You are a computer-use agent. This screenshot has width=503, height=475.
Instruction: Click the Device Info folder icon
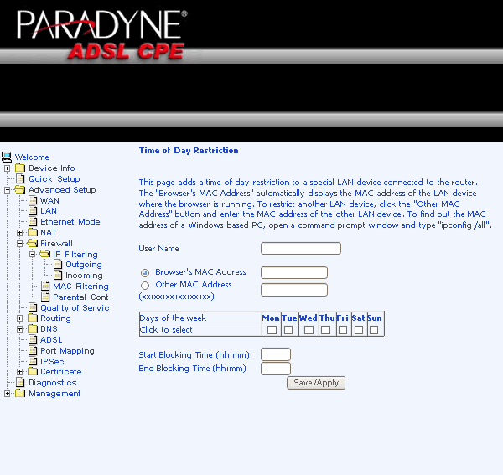(x=20, y=168)
